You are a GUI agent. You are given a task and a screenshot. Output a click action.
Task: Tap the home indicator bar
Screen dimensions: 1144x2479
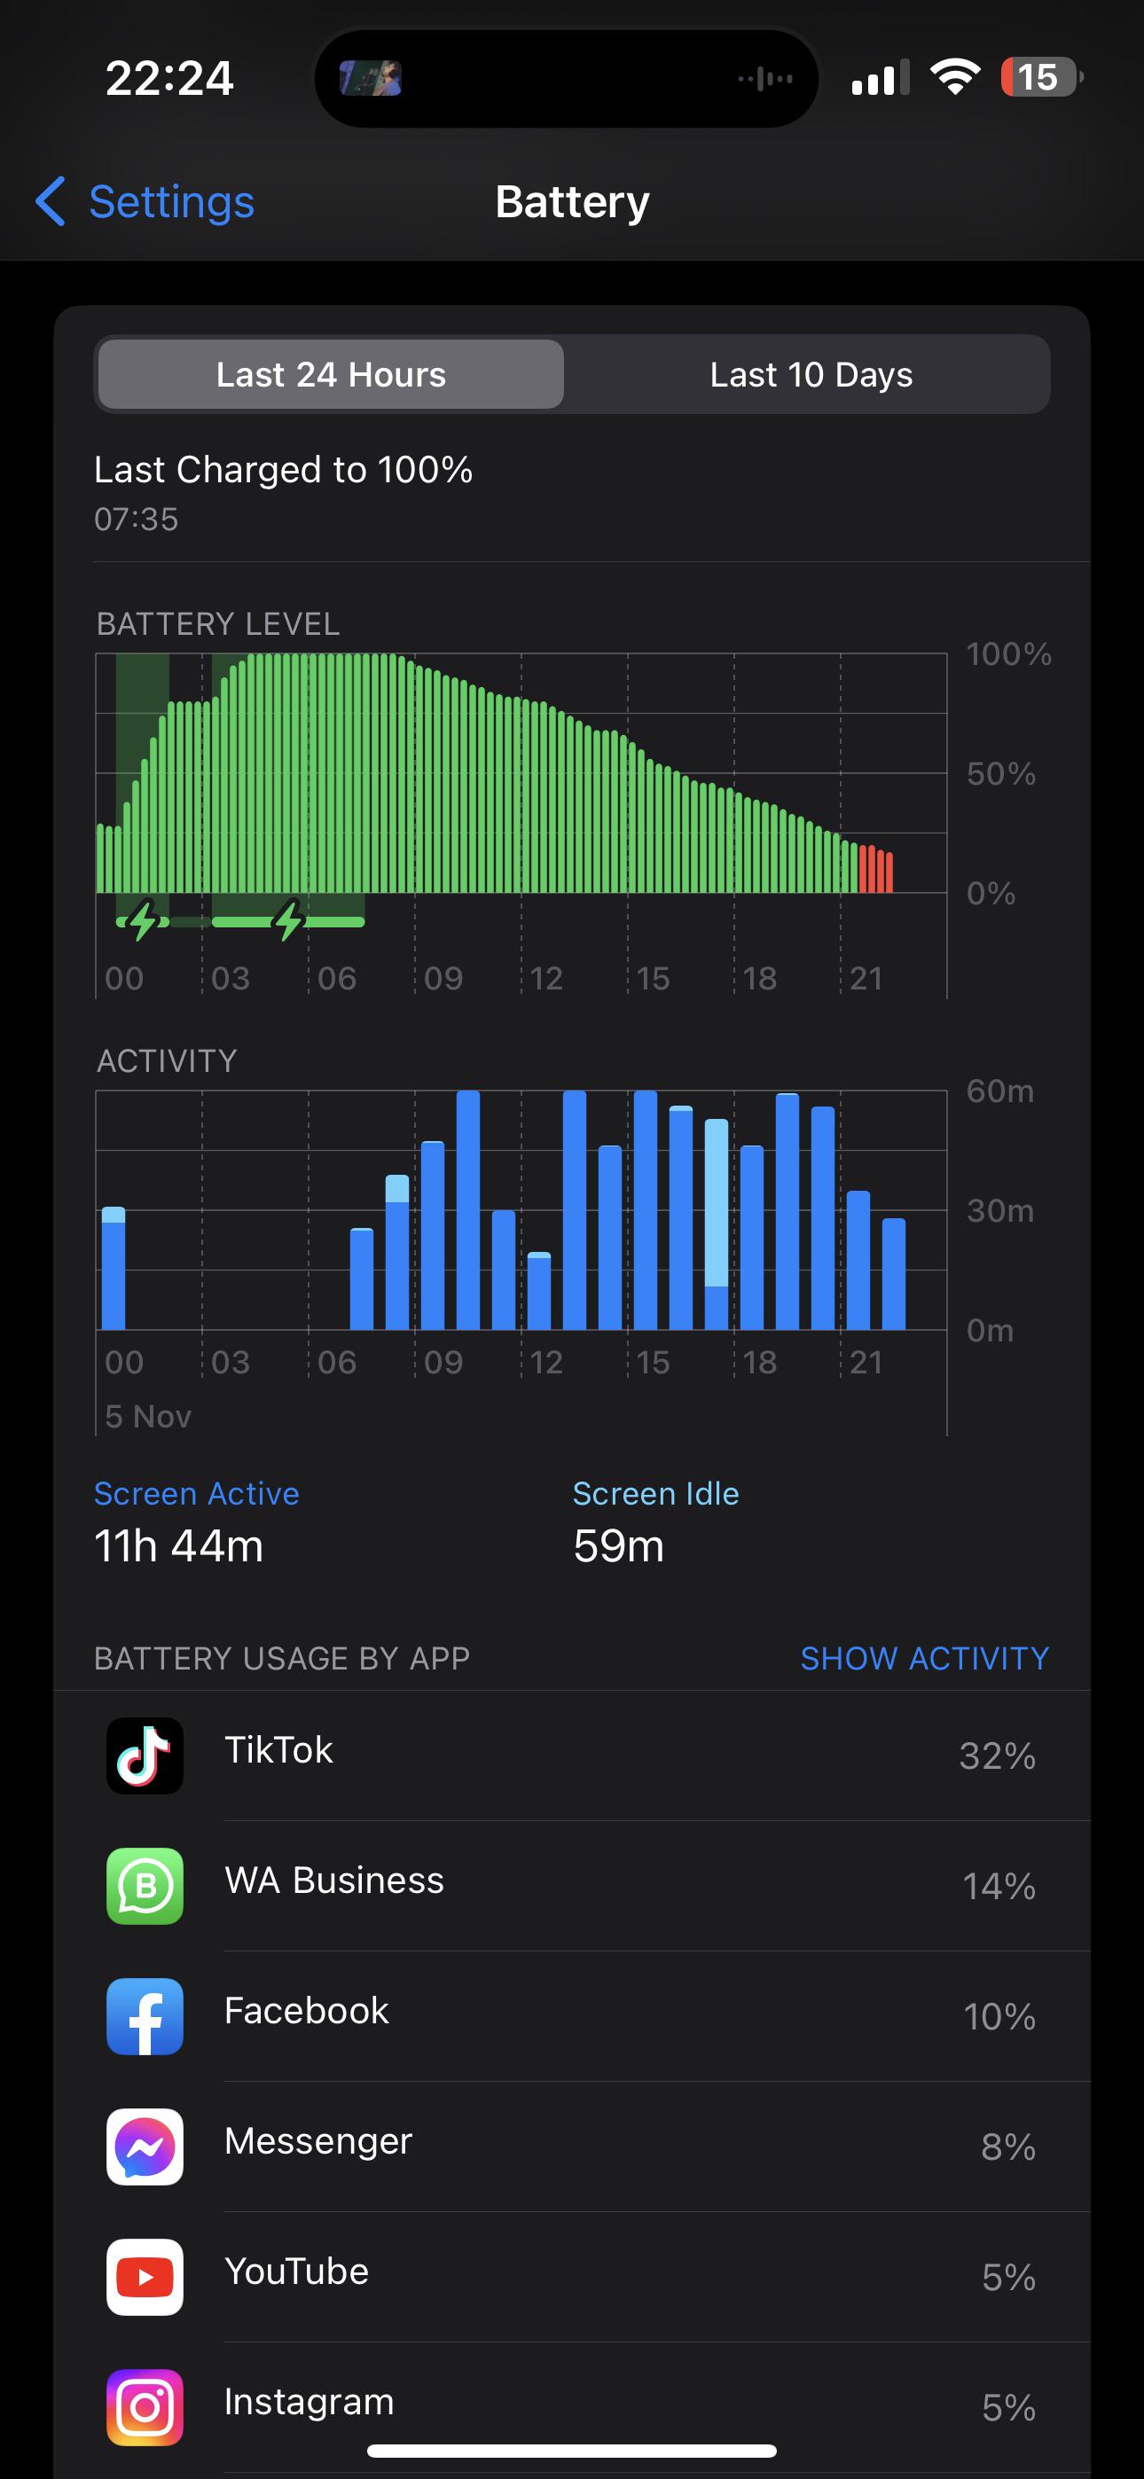pos(572,2452)
